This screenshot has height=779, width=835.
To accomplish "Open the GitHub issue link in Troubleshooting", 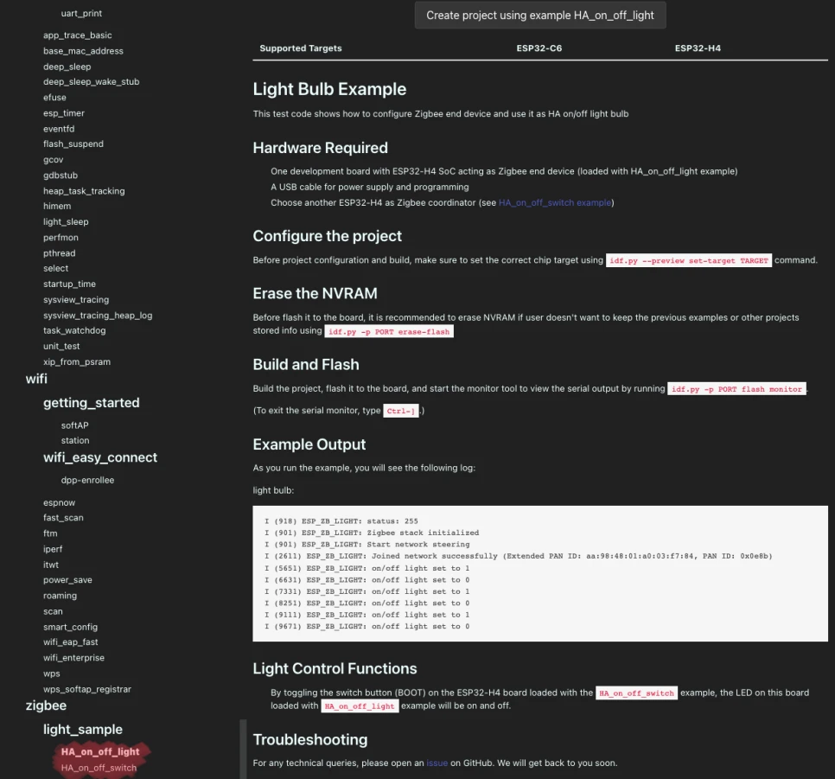I will tap(437, 763).
